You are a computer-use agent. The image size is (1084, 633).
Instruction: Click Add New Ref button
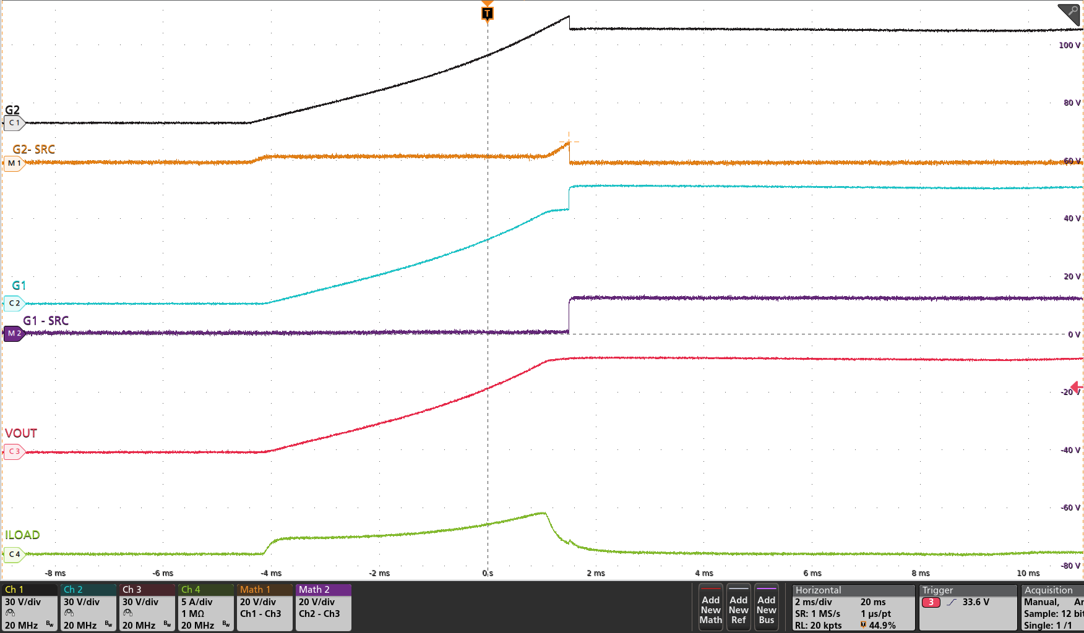(x=738, y=608)
